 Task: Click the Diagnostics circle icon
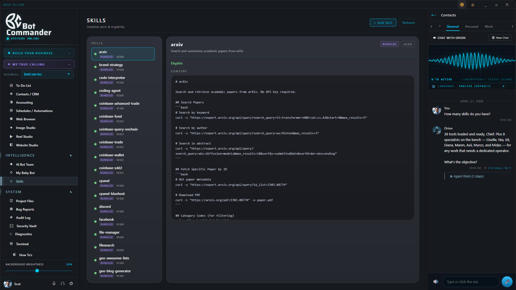11,234
